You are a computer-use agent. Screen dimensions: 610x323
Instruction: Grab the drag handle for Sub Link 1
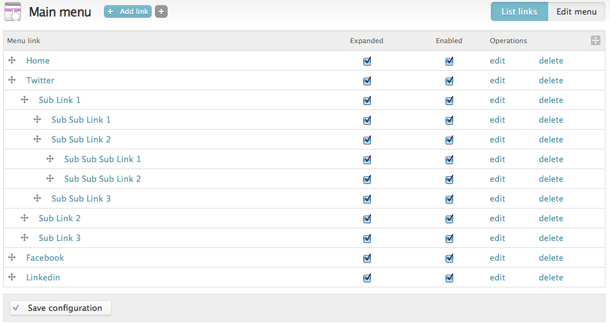(x=24, y=100)
